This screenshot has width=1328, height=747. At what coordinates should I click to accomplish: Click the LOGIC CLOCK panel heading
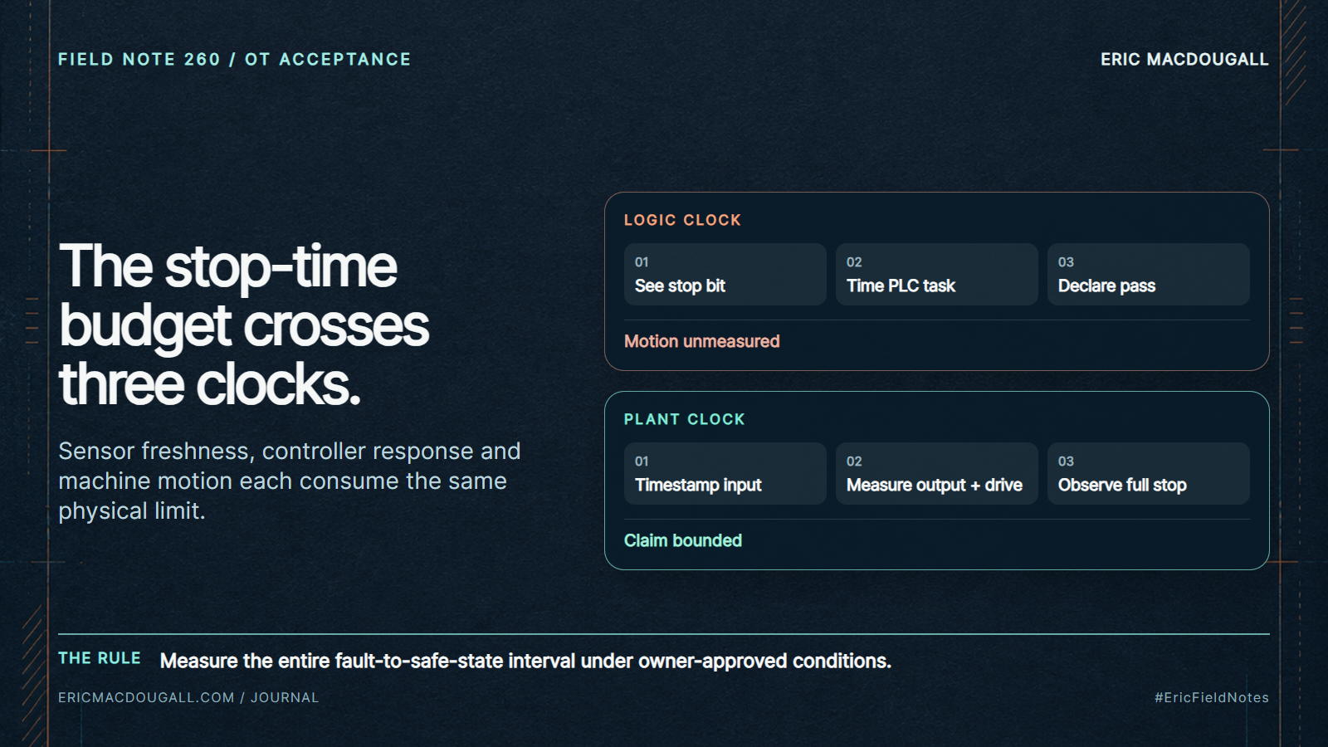682,220
